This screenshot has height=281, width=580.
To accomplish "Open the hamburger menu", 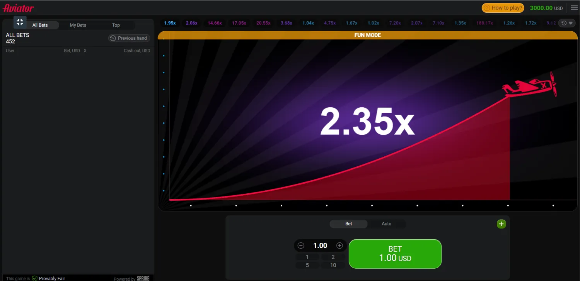I will (x=574, y=8).
